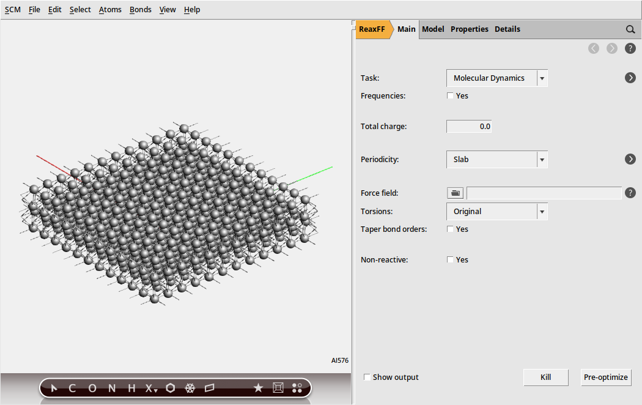642x405 pixels.
Task: Toggle the Taper bond orders checkbox
Action: click(x=451, y=229)
